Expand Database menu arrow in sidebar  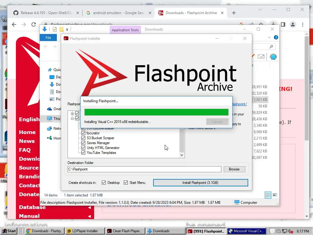[x=90, y=207]
